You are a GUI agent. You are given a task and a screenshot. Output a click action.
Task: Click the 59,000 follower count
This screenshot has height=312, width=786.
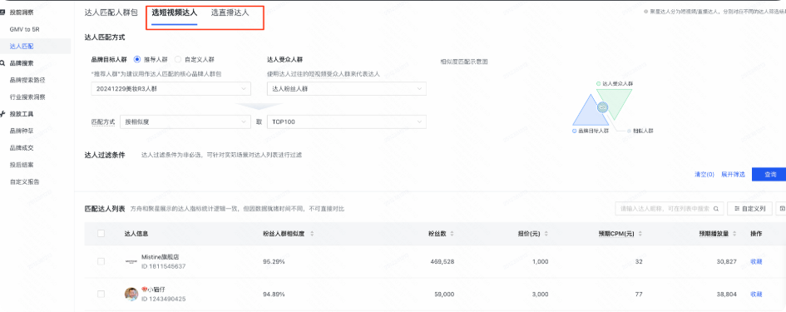[444, 294]
